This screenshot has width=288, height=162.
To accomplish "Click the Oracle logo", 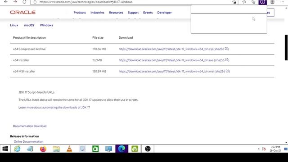I will point(23,12).
